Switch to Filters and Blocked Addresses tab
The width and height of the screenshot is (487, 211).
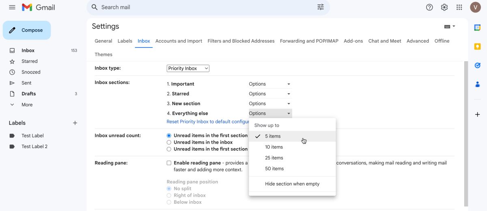pos(241,41)
